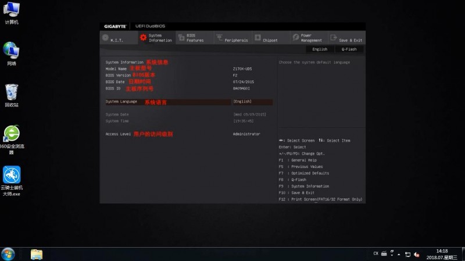
Task: Click the F7 Optimized Defaults help line
Action: coord(303,173)
